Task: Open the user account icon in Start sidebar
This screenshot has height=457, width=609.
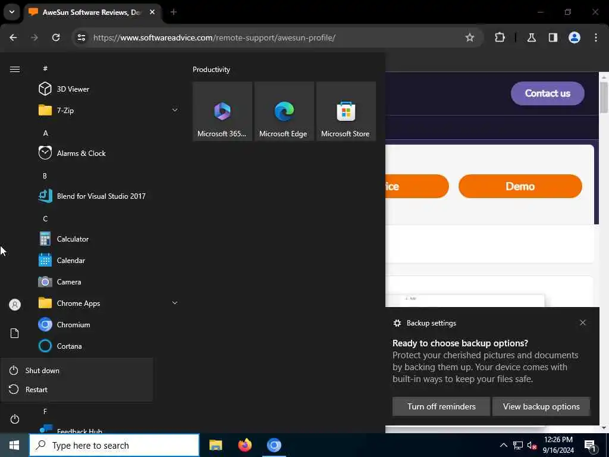Action: tap(15, 305)
